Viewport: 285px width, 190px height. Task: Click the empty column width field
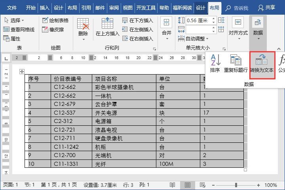(x=198, y=29)
